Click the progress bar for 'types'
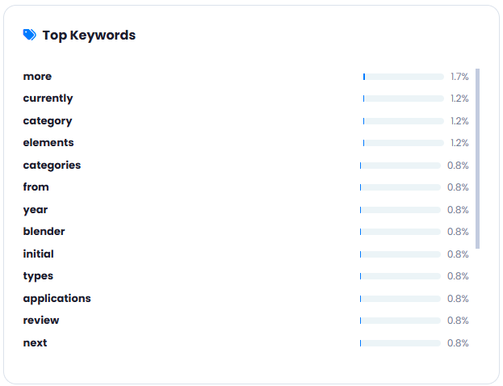Viewport: 503px width, 386px height. [x=400, y=276]
